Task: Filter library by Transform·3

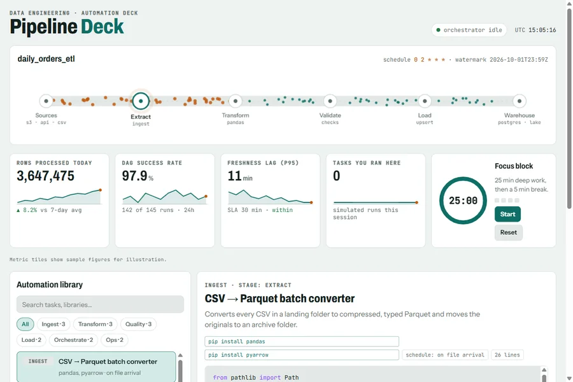Action: tap(95, 324)
